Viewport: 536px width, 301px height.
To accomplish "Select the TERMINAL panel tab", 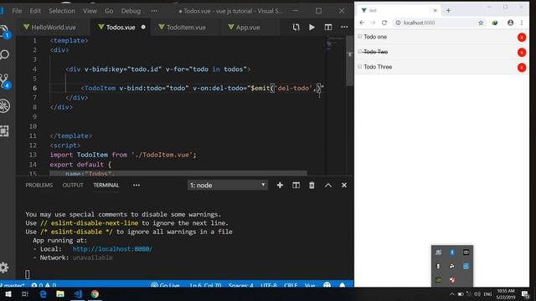I will 106,185.
